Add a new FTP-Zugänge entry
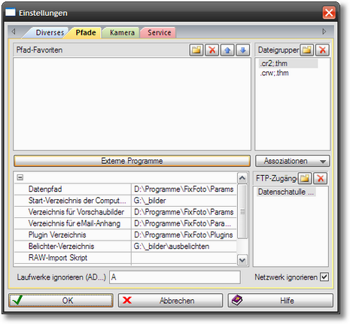 305,178
